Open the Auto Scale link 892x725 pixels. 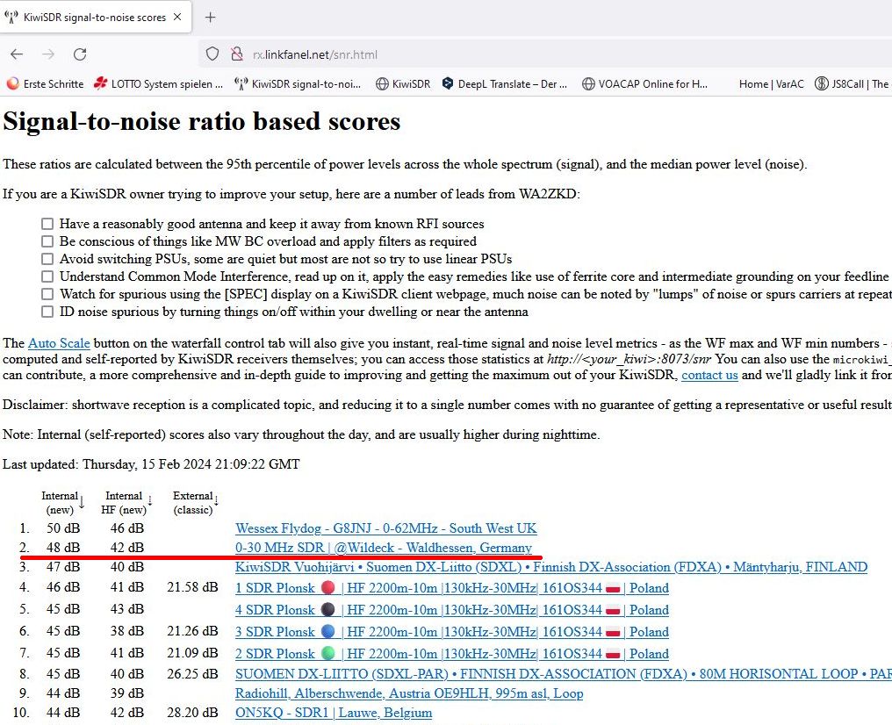pos(59,343)
